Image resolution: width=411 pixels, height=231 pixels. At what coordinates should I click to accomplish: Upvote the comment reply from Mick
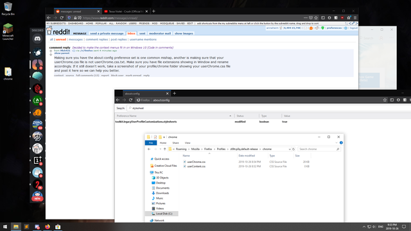51,51
